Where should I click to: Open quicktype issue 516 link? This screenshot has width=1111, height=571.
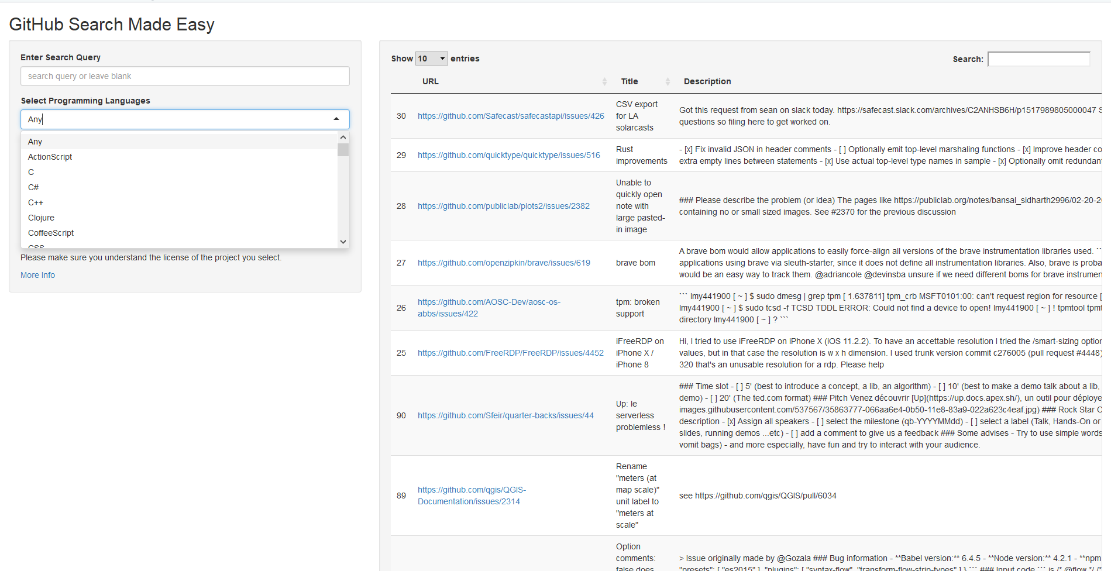point(509,155)
